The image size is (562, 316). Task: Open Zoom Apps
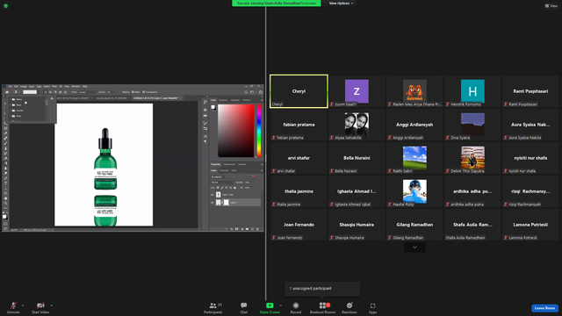coord(372,307)
